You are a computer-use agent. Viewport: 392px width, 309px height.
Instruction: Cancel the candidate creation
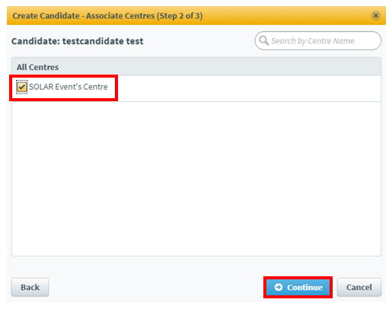click(x=359, y=287)
